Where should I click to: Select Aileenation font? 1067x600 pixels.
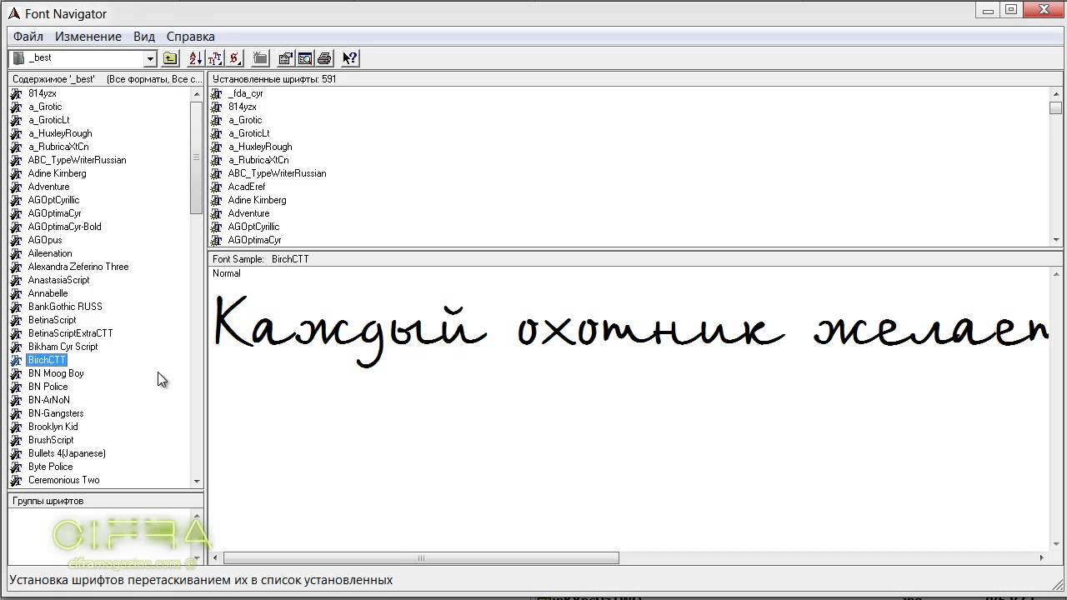pos(50,253)
